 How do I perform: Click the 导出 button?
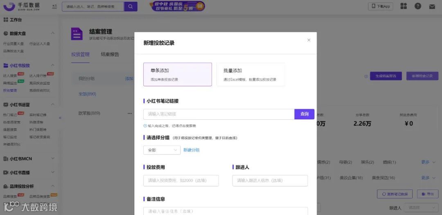click(x=428, y=194)
